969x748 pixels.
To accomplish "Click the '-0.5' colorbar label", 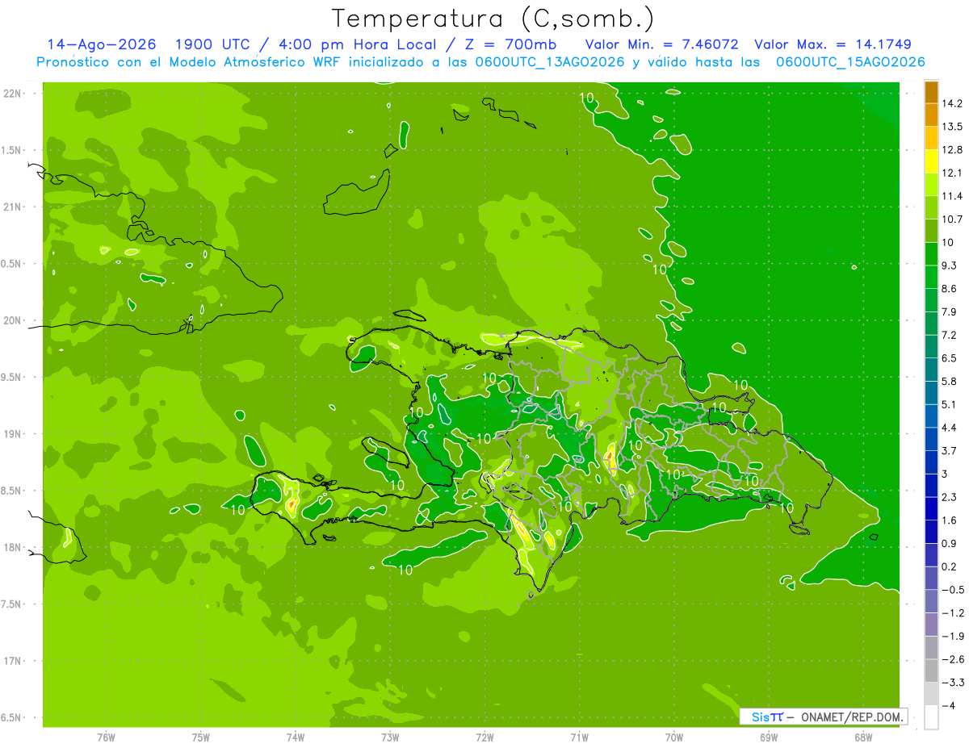I will coord(951,590).
